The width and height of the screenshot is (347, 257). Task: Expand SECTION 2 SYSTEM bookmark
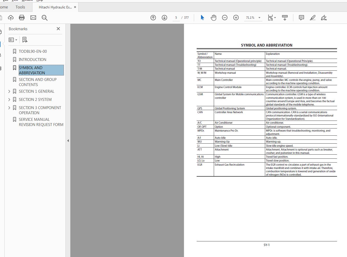click(x=9, y=100)
